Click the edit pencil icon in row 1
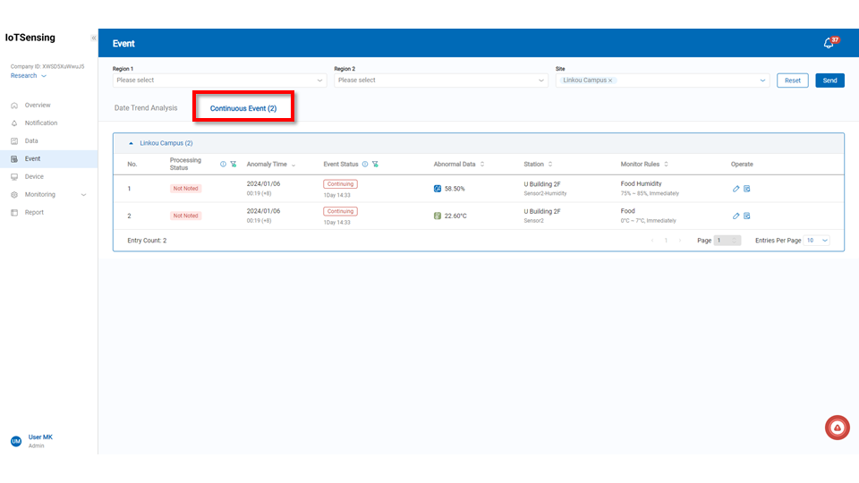Screen dimensions: 859x483 [736, 189]
